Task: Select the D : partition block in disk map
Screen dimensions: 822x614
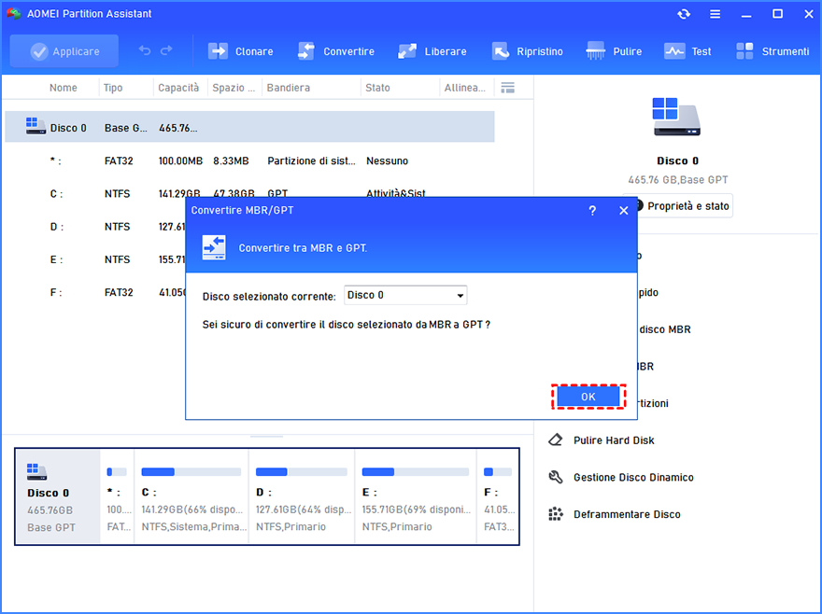Action: tap(302, 496)
